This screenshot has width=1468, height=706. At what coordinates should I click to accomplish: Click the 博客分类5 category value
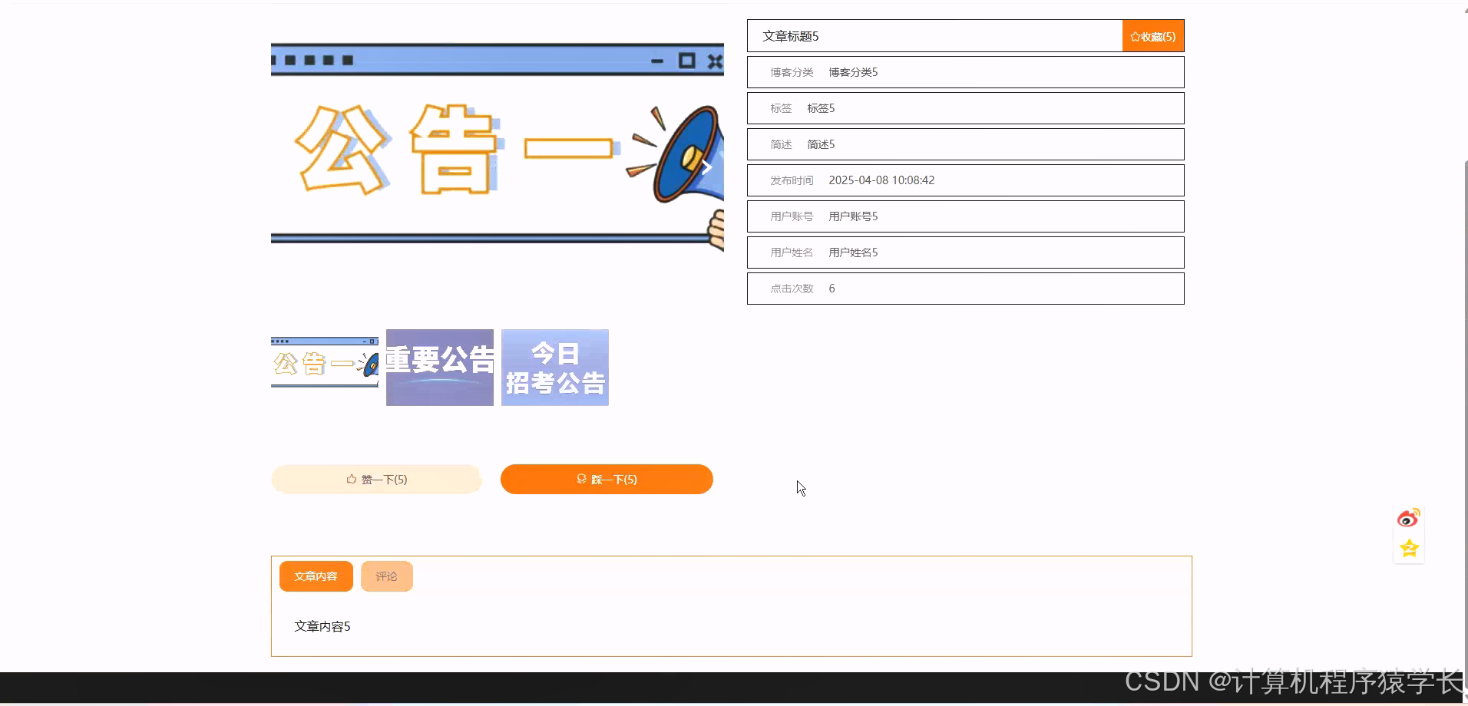(x=853, y=72)
